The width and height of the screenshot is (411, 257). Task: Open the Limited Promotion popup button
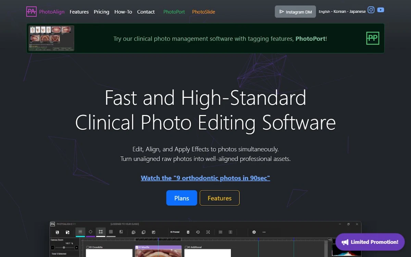370,242
